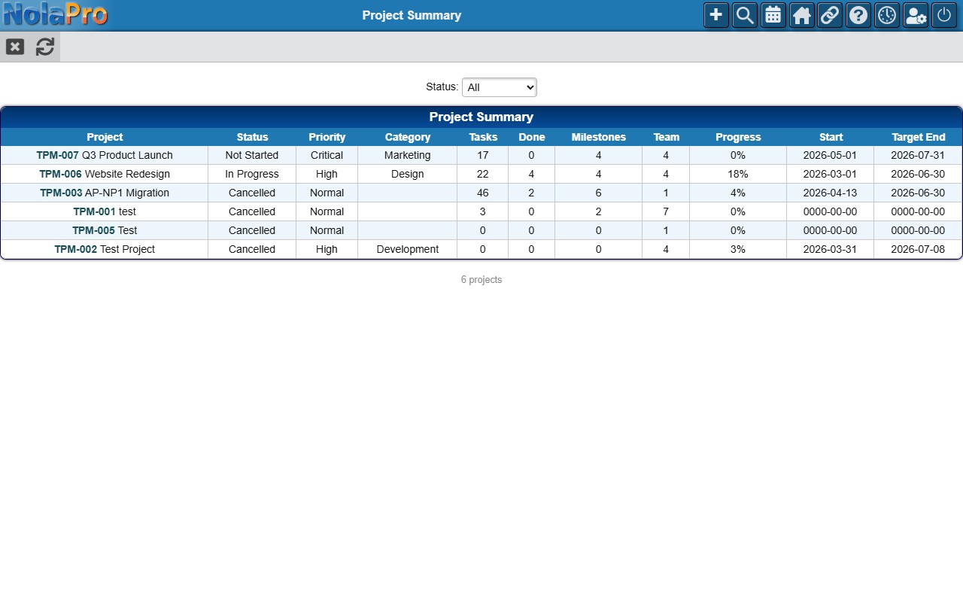
Task: Click the Done column header
Action: [x=532, y=137]
